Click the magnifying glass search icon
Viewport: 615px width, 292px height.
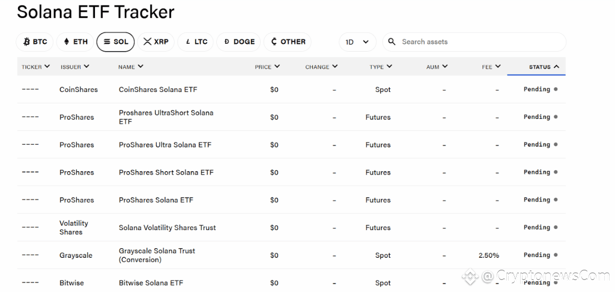392,41
